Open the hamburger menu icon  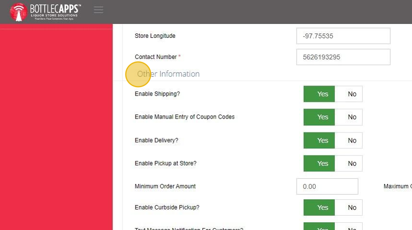pyautogui.click(x=99, y=10)
